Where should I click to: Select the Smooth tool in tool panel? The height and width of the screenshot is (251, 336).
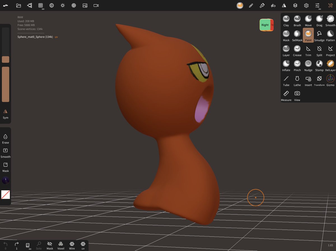330,21
